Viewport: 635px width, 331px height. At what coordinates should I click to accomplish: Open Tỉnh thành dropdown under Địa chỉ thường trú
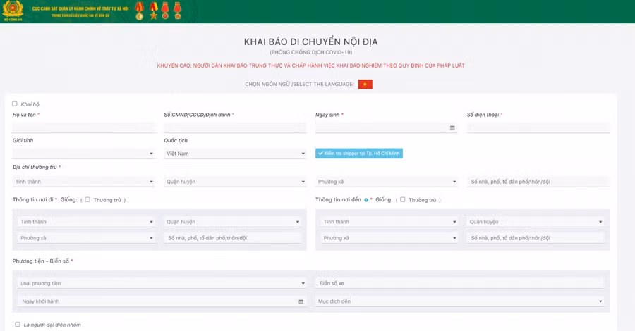tap(84, 182)
